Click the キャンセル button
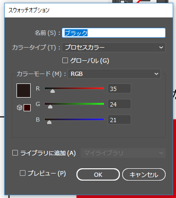Image resolution: width=176 pixels, height=198 pixels. (x=144, y=174)
